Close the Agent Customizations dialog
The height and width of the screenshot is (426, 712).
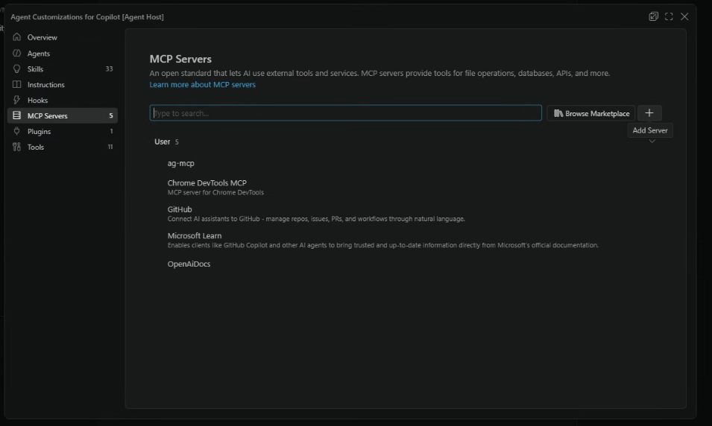point(684,17)
